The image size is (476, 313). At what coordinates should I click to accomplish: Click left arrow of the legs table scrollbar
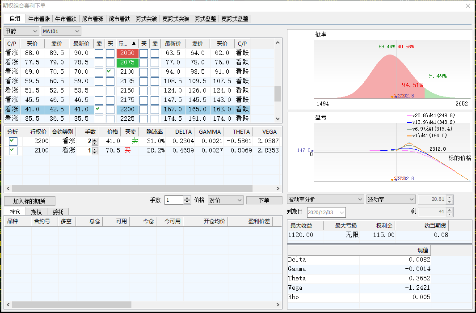coord(8,189)
